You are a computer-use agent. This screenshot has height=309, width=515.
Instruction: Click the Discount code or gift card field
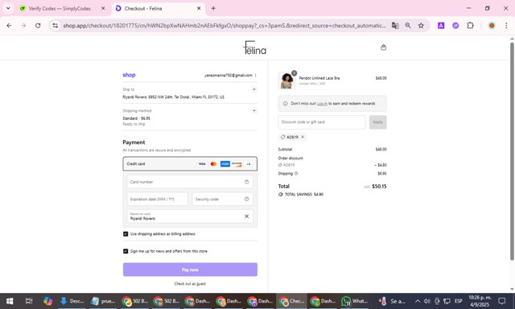coord(322,122)
